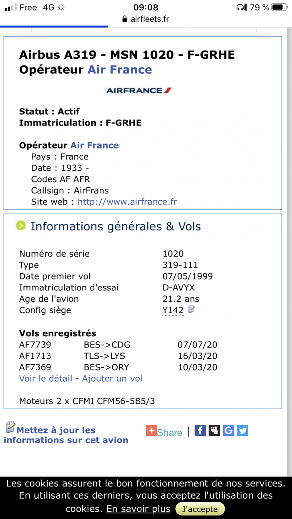Tap Mettez à jour les informations link
Viewport: 292px width, 519px height.
click(66, 435)
